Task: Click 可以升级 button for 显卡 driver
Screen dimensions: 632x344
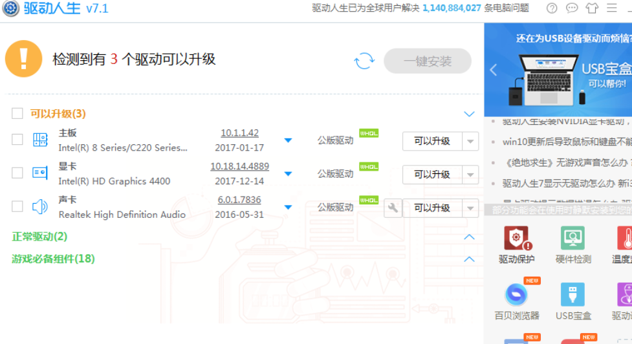Action: click(432, 175)
